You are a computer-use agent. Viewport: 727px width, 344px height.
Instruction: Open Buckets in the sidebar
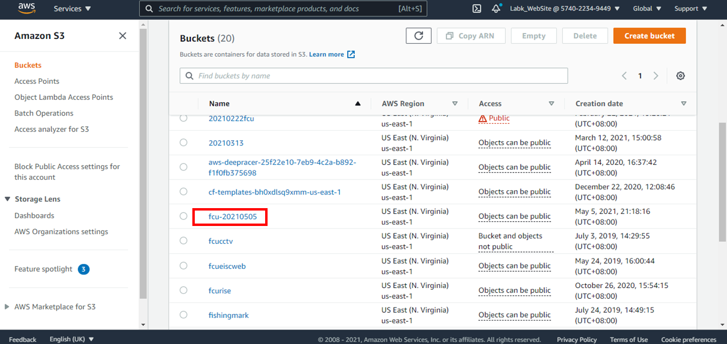click(x=28, y=65)
